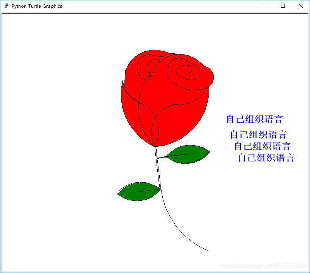Click the red rose bloom on the canvas
The image size is (310, 273).
pos(167,98)
